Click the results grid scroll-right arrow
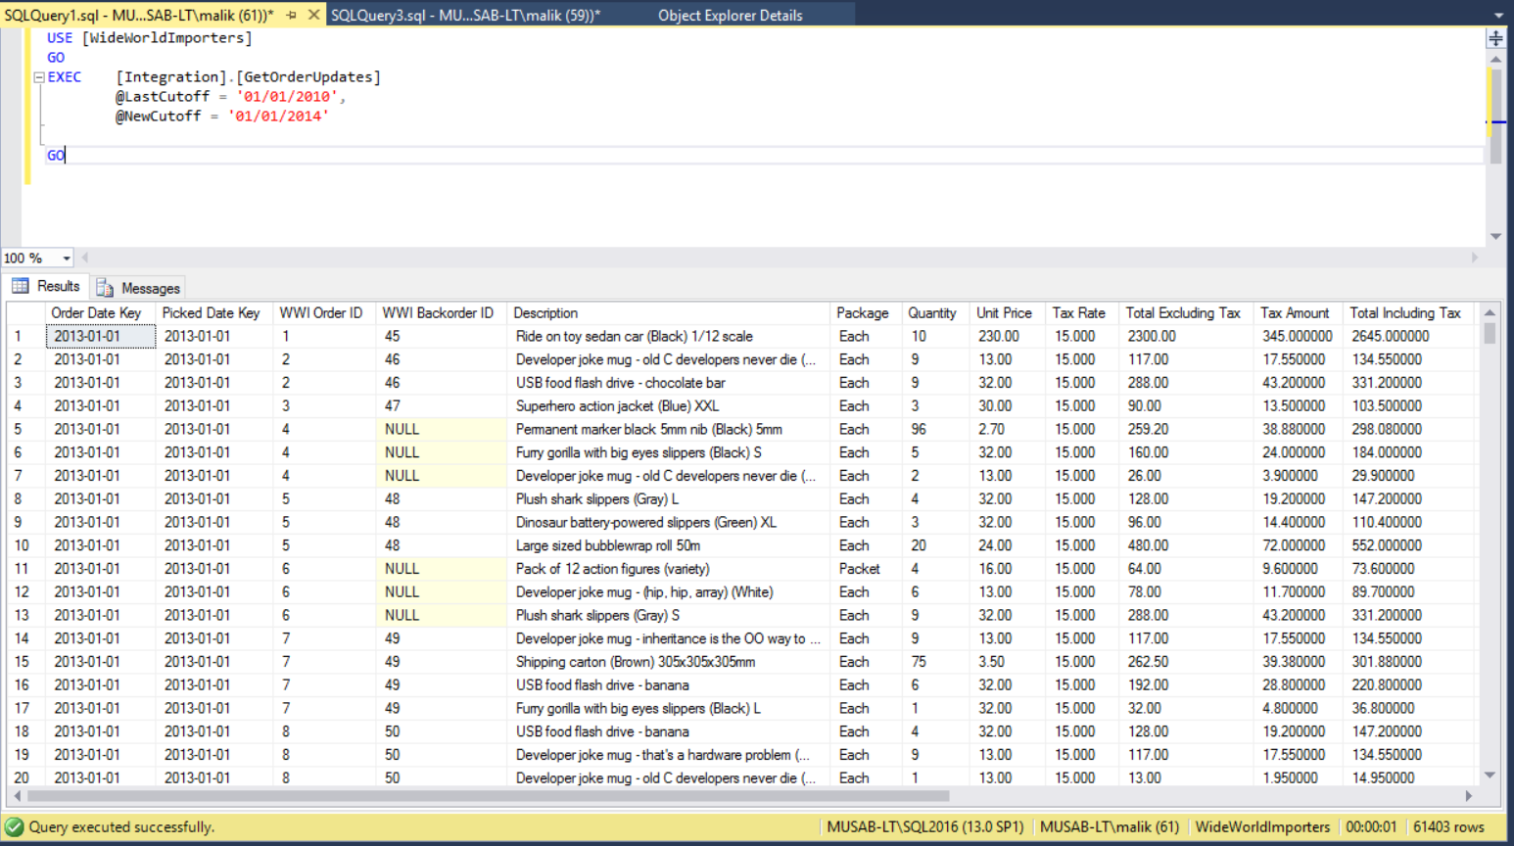1514x846 pixels. [x=1468, y=796]
